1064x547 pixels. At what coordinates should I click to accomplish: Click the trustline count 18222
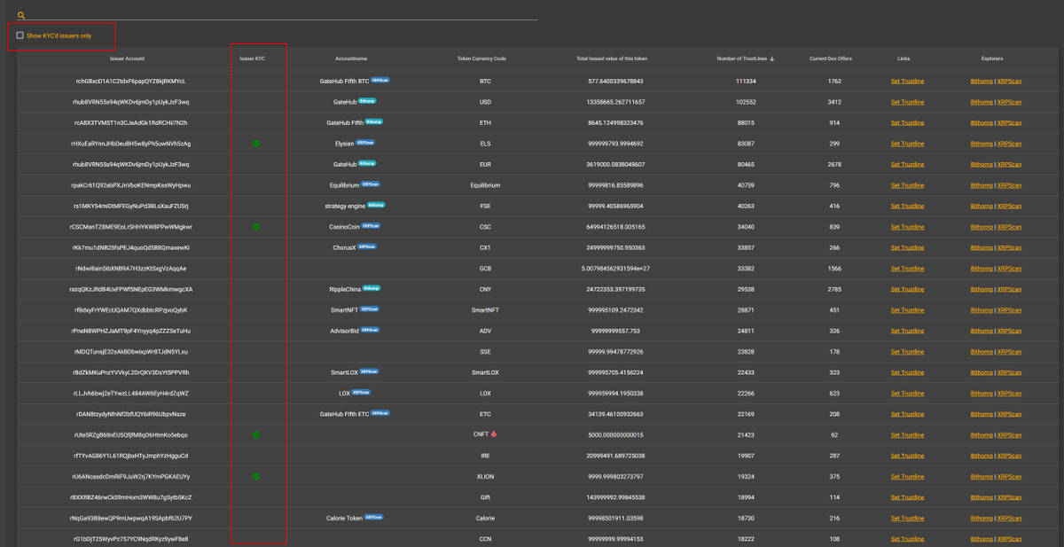(746, 539)
